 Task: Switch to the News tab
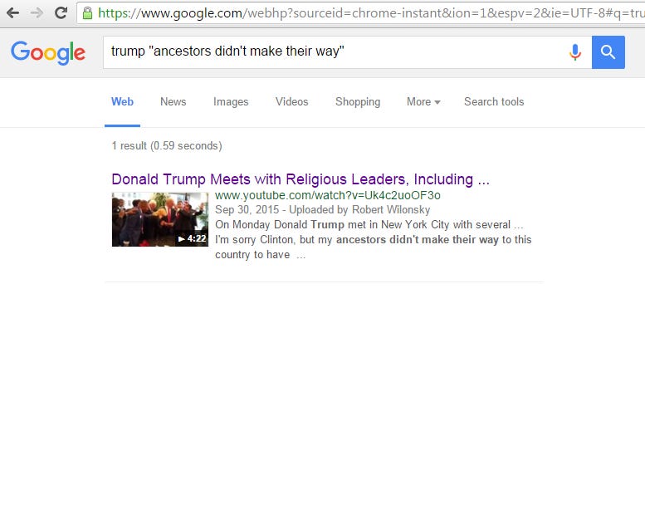click(x=173, y=101)
